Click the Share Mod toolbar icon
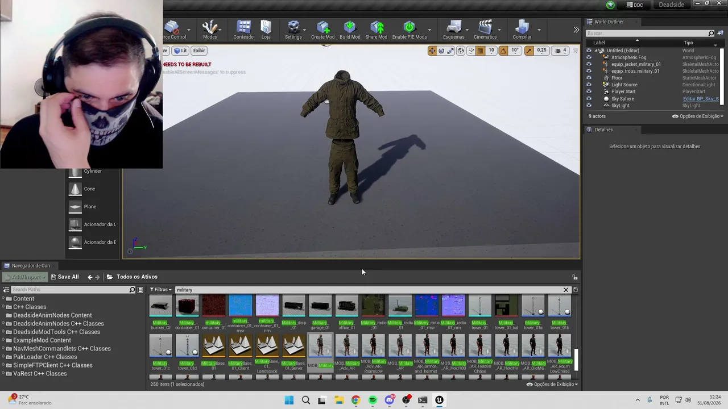Screen dimensions: 728x409 pyautogui.click(x=377, y=30)
